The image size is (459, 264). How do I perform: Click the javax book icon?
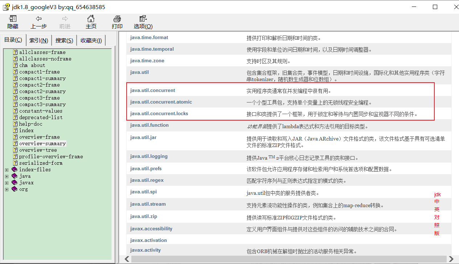(x=15, y=183)
